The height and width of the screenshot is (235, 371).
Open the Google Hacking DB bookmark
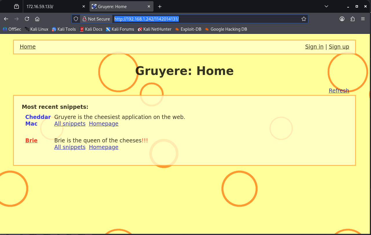tap(226, 29)
